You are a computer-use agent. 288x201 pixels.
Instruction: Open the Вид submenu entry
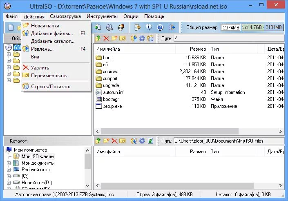click(x=56, y=57)
